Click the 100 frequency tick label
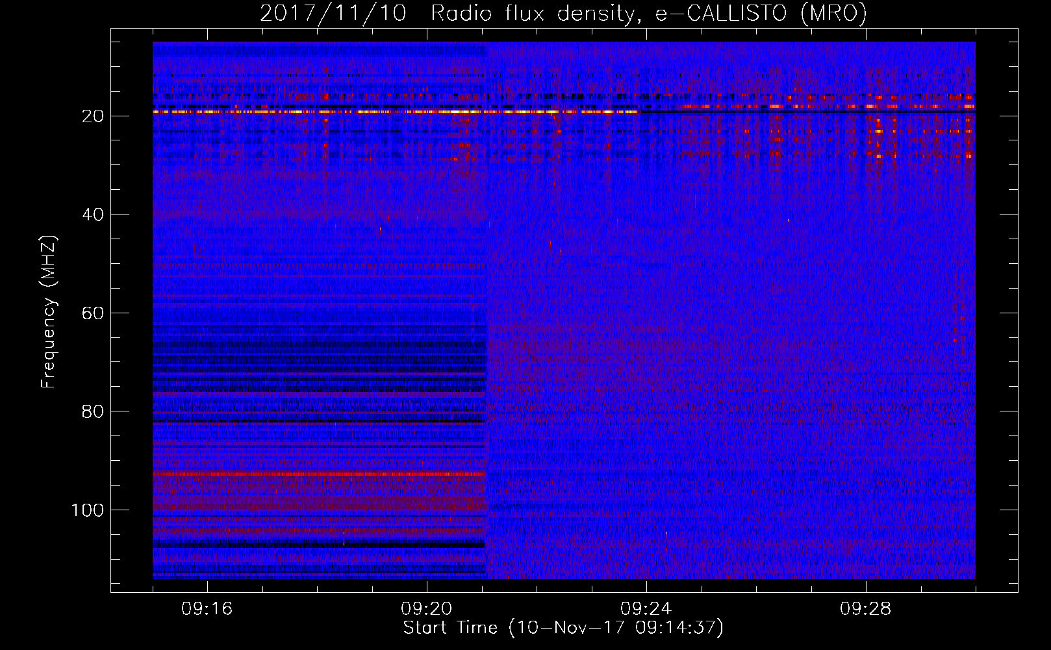1051x650 pixels. click(88, 510)
